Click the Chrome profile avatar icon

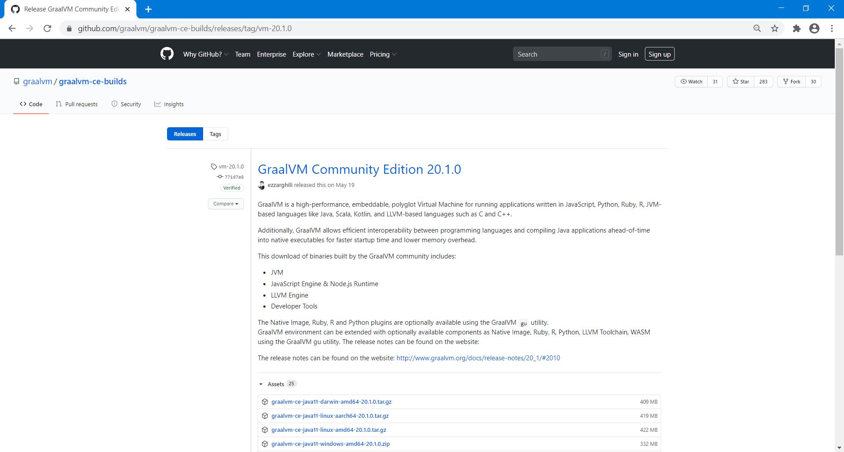pyautogui.click(x=814, y=29)
